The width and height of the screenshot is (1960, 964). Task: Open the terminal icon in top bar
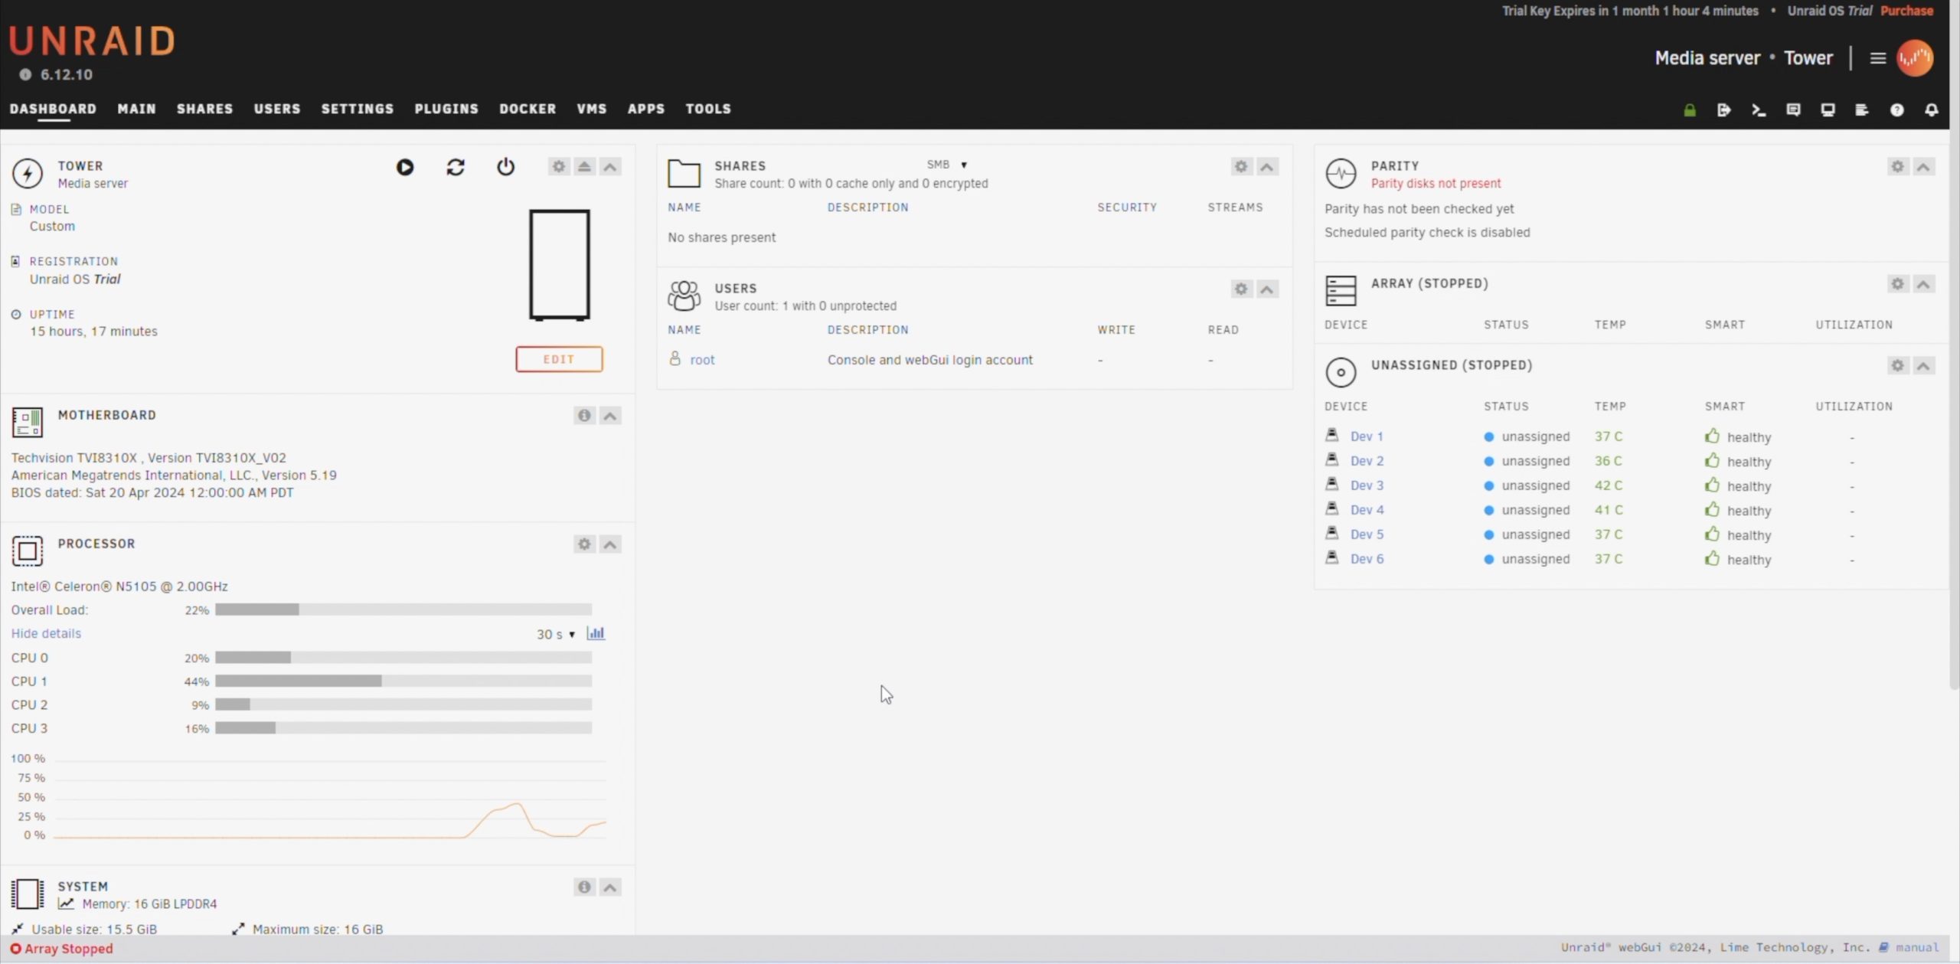(x=1759, y=110)
